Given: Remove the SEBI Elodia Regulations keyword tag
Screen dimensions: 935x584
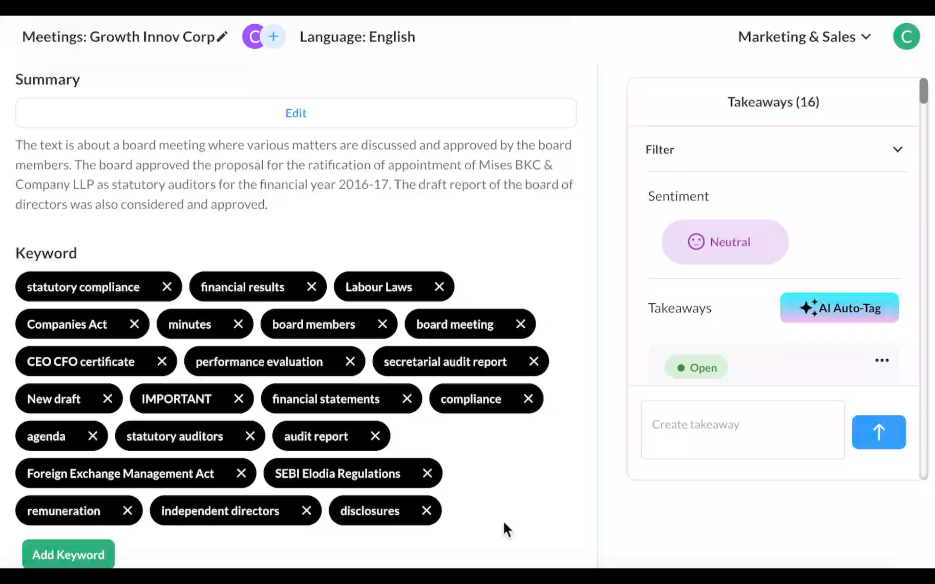Looking at the screenshot, I should [428, 474].
